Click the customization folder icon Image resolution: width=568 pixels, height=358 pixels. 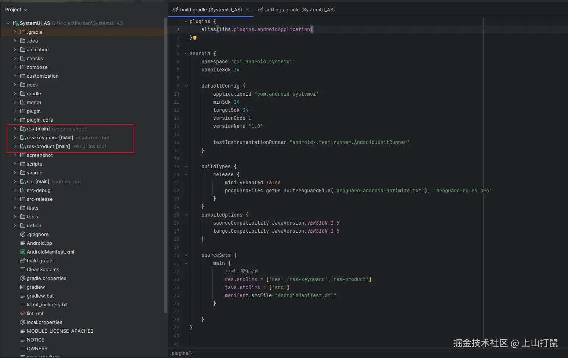(x=23, y=76)
